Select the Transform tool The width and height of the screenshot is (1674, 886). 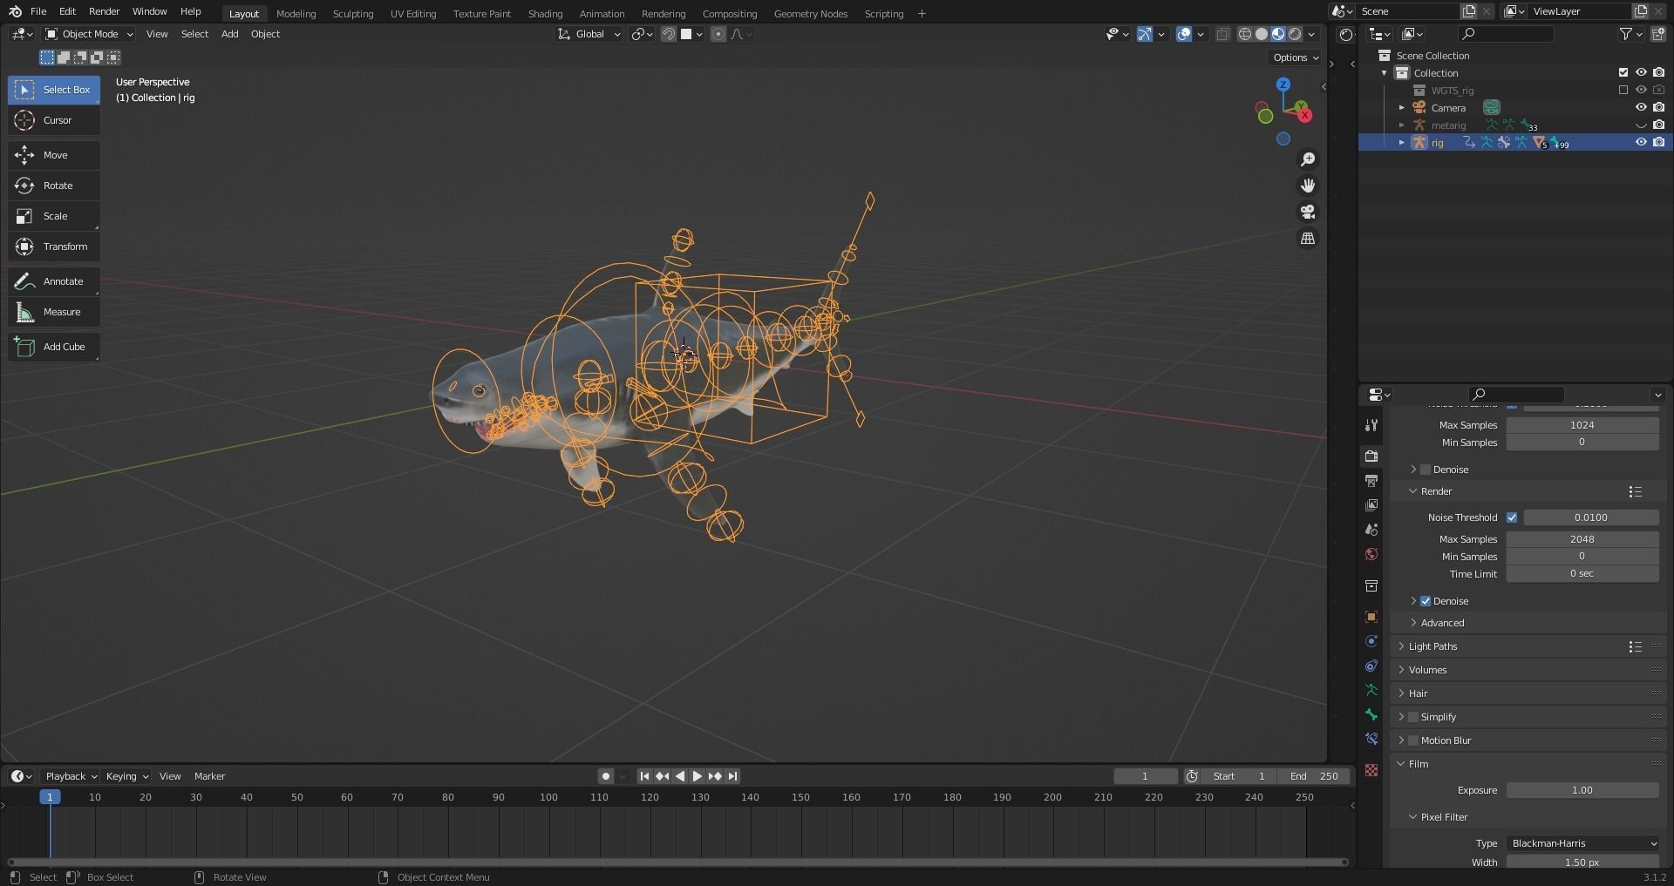(x=54, y=247)
